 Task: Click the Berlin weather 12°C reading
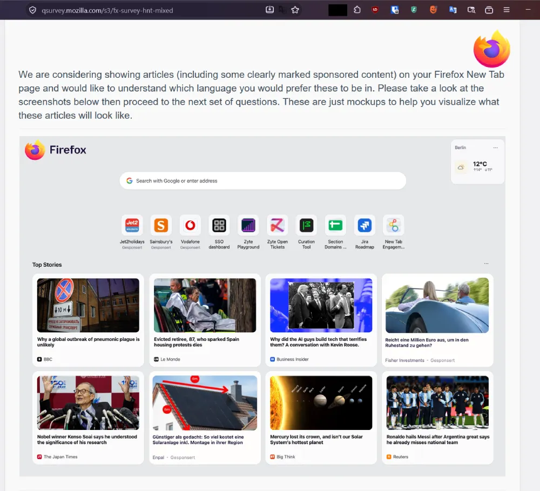[480, 164]
